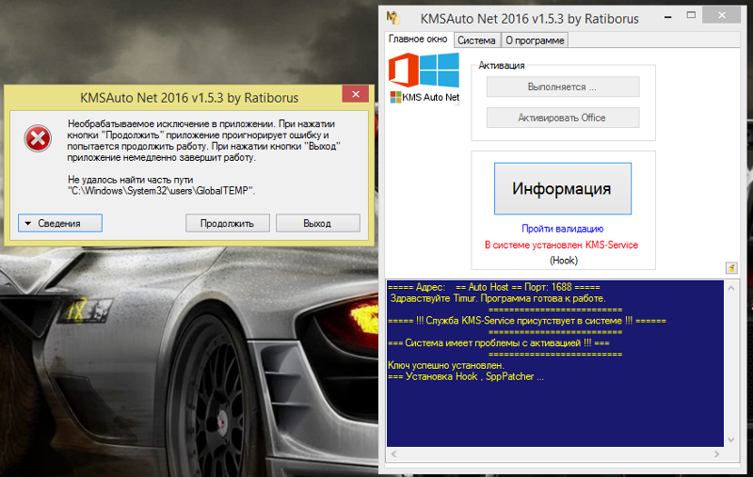Follow the Пройти валидацию link
Image resolution: width=753 pixels, height=477 pixels.
pyautogui.click(x=562, y=229)
